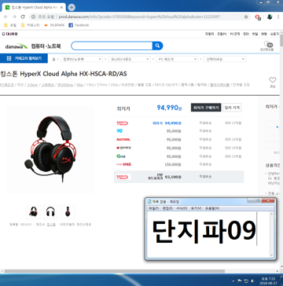Open new browser tab with plus icon

point(72,7)
